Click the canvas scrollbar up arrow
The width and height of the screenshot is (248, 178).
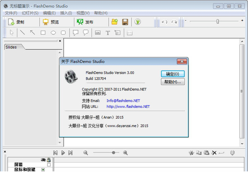tap(242, 41)
